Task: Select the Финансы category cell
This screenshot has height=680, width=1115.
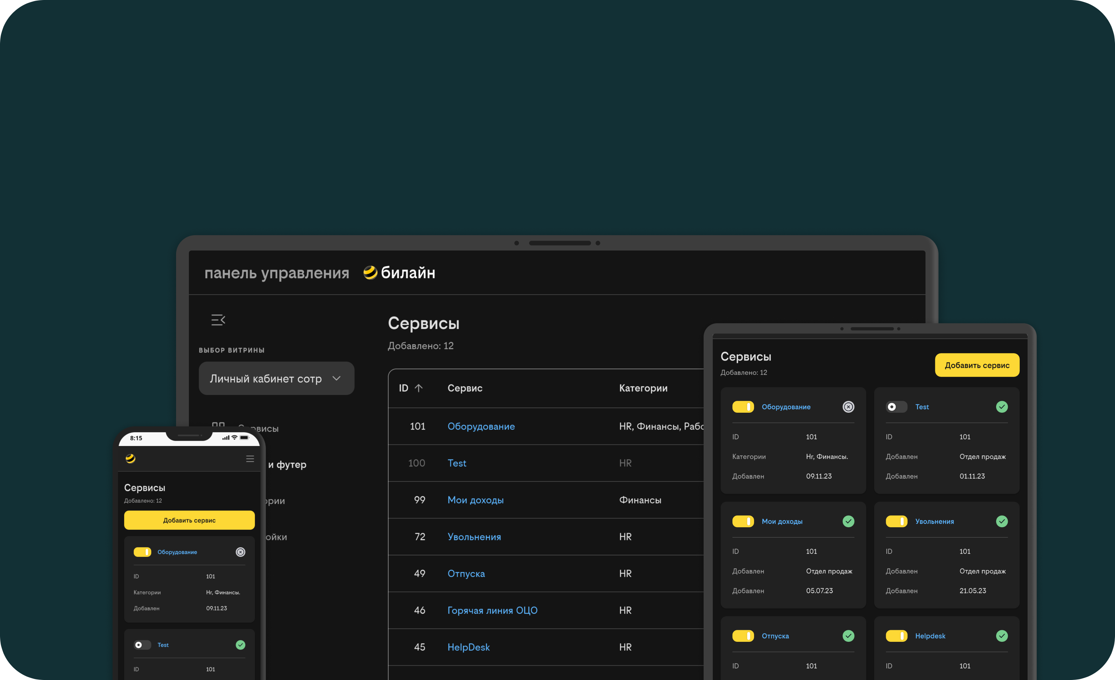Action: 640,500
